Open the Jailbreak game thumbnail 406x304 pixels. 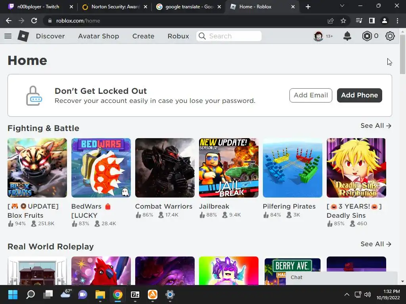(x=229, y=168)
